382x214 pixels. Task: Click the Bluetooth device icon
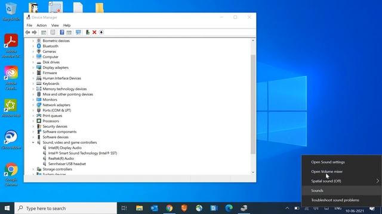(39, 46)
